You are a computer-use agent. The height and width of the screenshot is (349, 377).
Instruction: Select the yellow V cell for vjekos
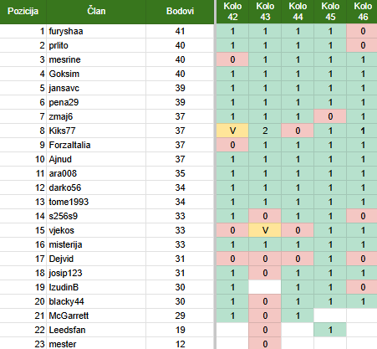click(265, 230)
